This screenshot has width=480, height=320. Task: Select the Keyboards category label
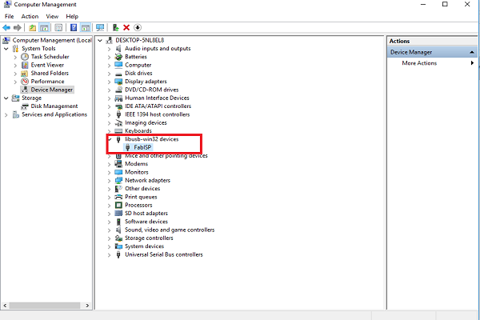[138, 131]
